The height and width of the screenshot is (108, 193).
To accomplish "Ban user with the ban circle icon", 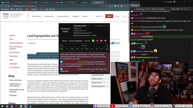I will (x=107, y=49).
